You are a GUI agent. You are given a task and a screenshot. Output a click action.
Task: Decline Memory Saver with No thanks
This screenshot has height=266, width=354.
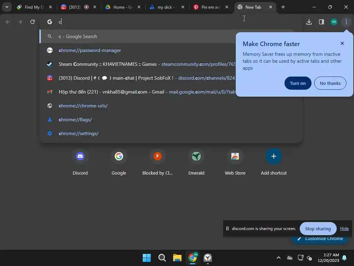[330, 83]
